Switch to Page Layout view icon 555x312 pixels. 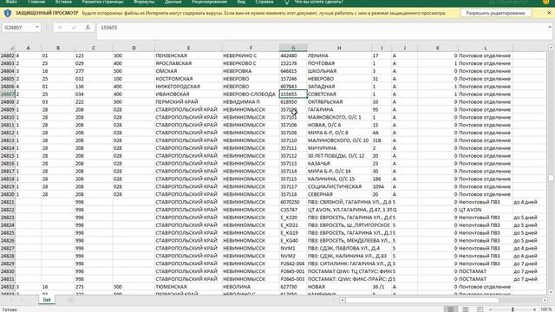465,309
